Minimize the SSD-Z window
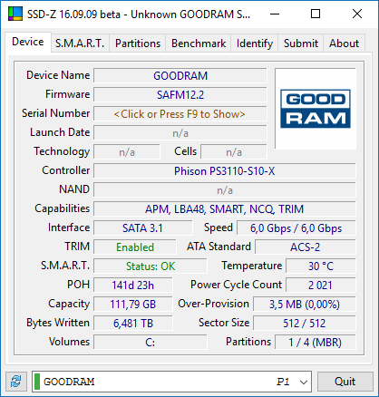 tap(275, 14)
